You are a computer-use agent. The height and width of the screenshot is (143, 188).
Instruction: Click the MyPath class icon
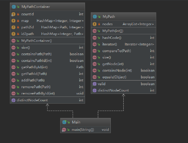(x=95, y=17)
